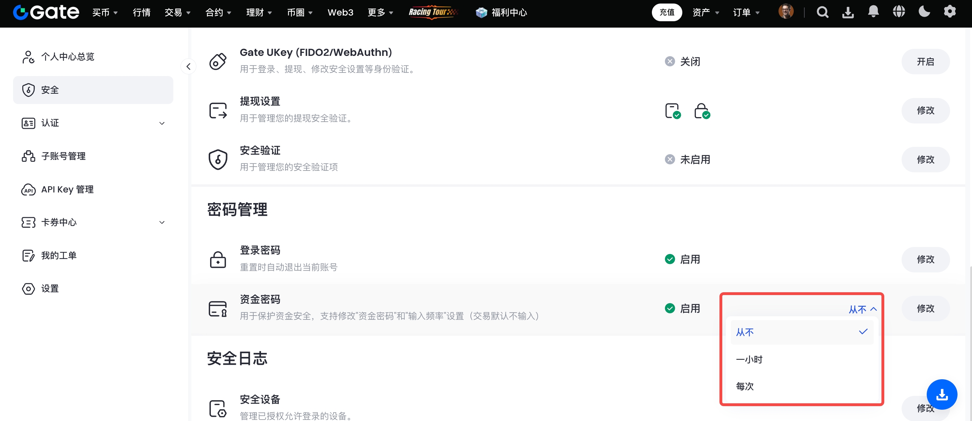This screenshot has height=421, width=972.
Task: Click the search magnifier icon
Action: pos(822,12)
